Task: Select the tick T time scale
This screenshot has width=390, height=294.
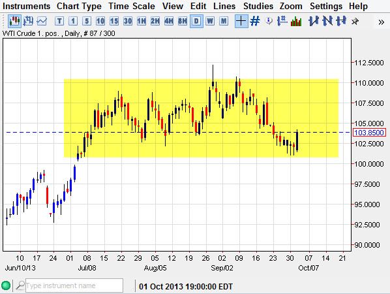Action: click(59, 21)
